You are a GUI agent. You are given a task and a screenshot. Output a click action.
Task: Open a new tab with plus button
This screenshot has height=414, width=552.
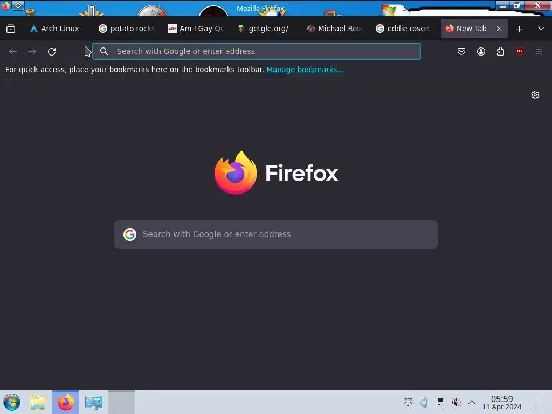[519, 29]
